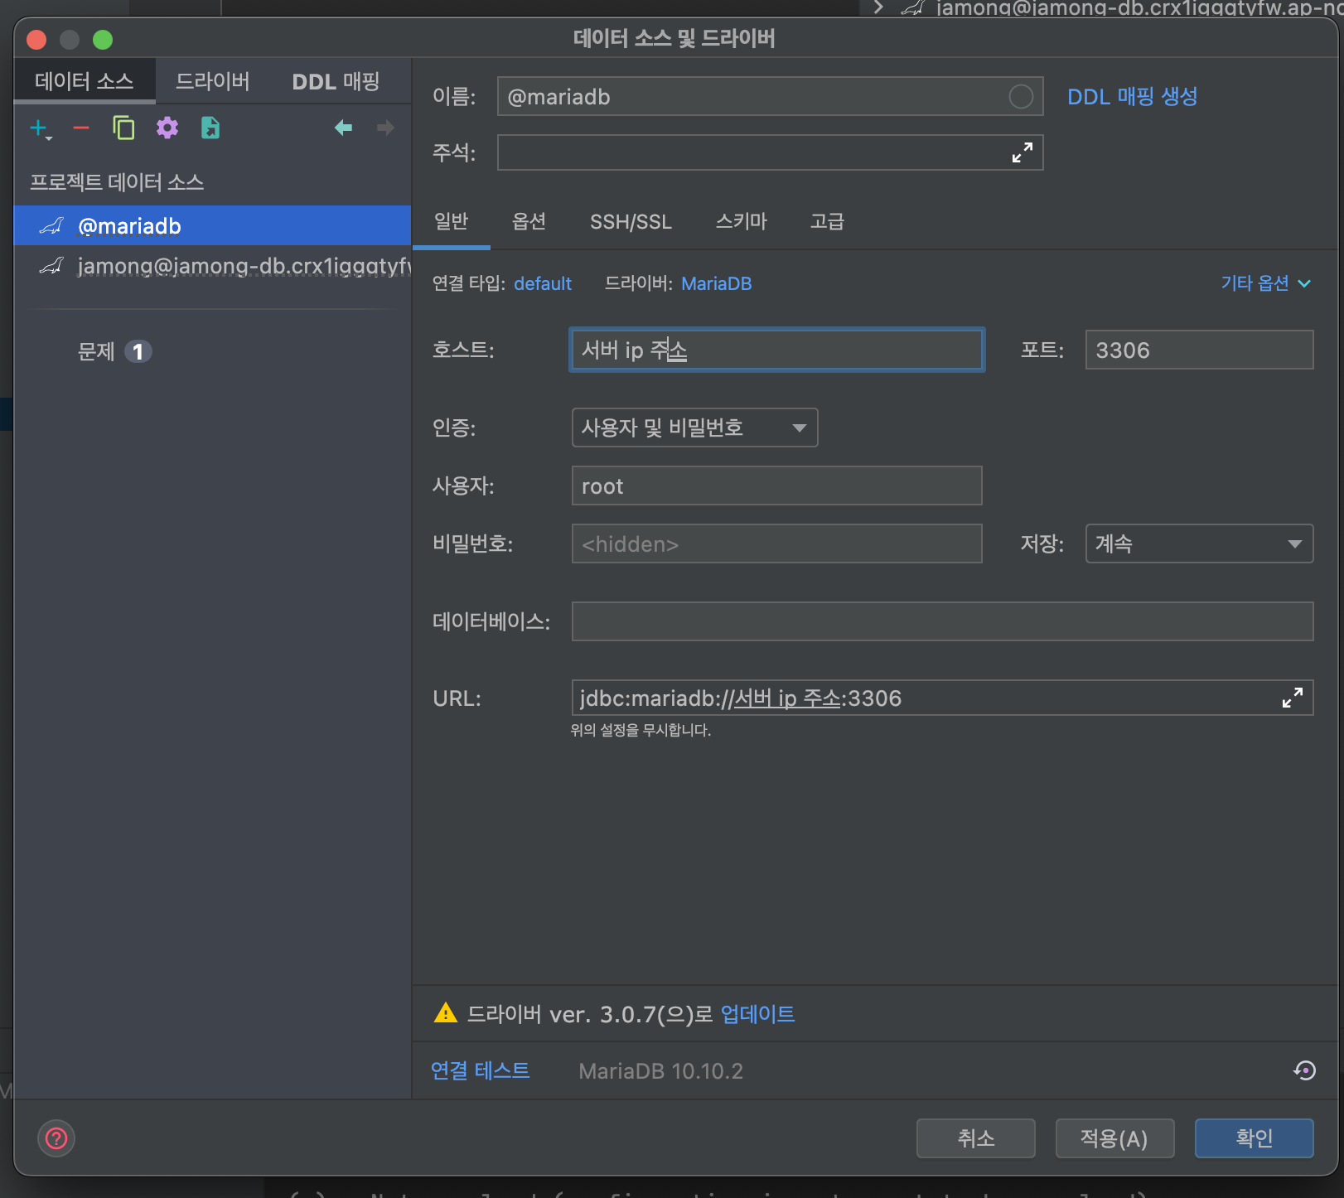Click the 취소 button

point(975,1138)
